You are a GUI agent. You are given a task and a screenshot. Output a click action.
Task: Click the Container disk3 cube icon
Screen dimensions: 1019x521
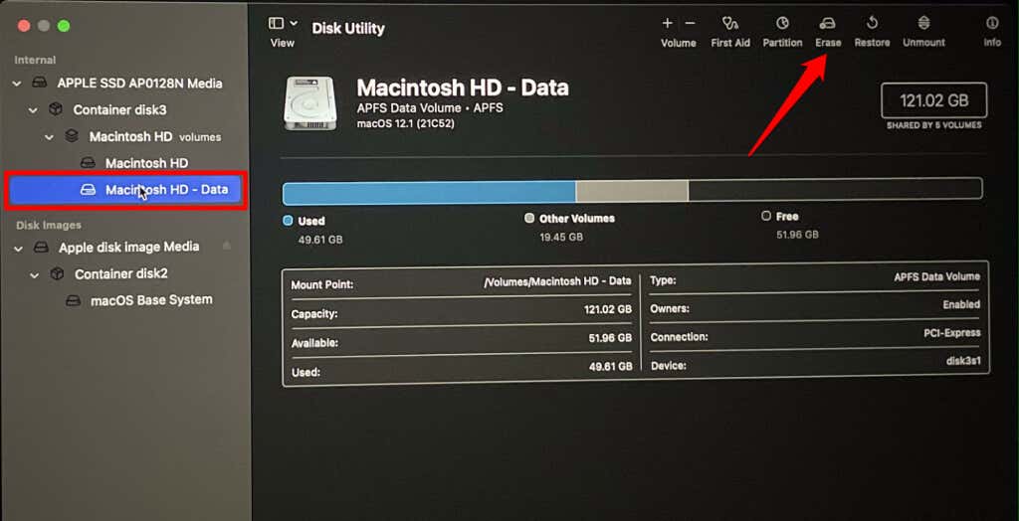click(x=56, y=109)
